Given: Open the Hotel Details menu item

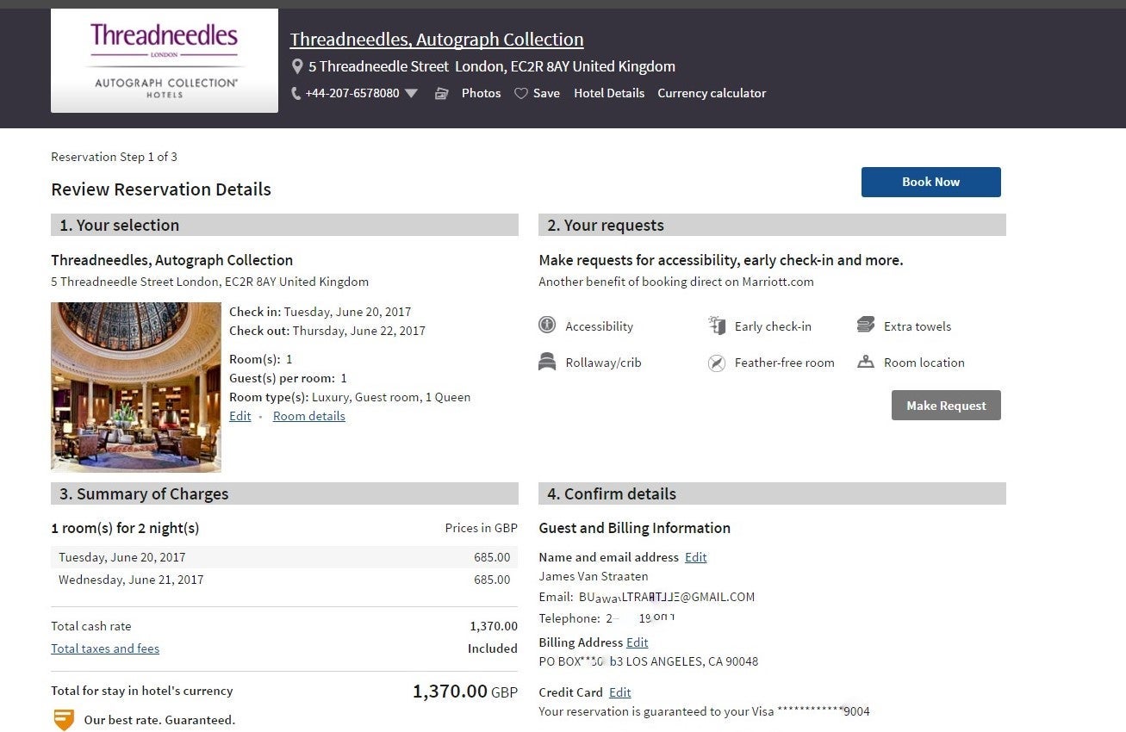Looking at the screenshot, I should (x=609, y=93).
